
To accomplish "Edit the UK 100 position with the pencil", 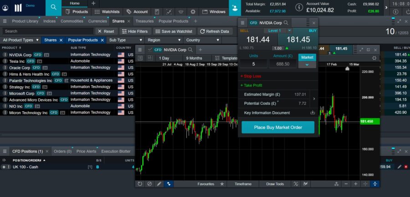I will [x=399, y=166].
